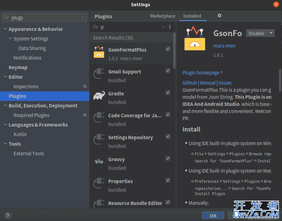Switch to the Marketplace tab
Image resolution: width=282 pixels, height=221 pixels.
tap(163, 16)
